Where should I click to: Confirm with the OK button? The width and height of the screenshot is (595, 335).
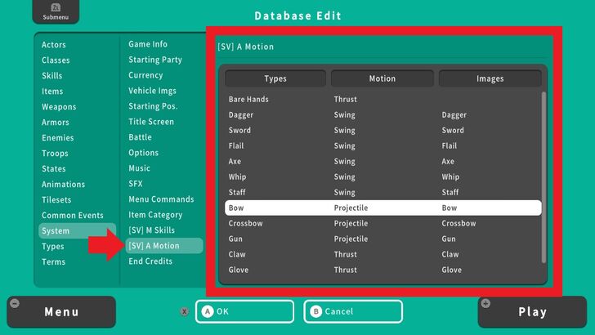point(244,311)
